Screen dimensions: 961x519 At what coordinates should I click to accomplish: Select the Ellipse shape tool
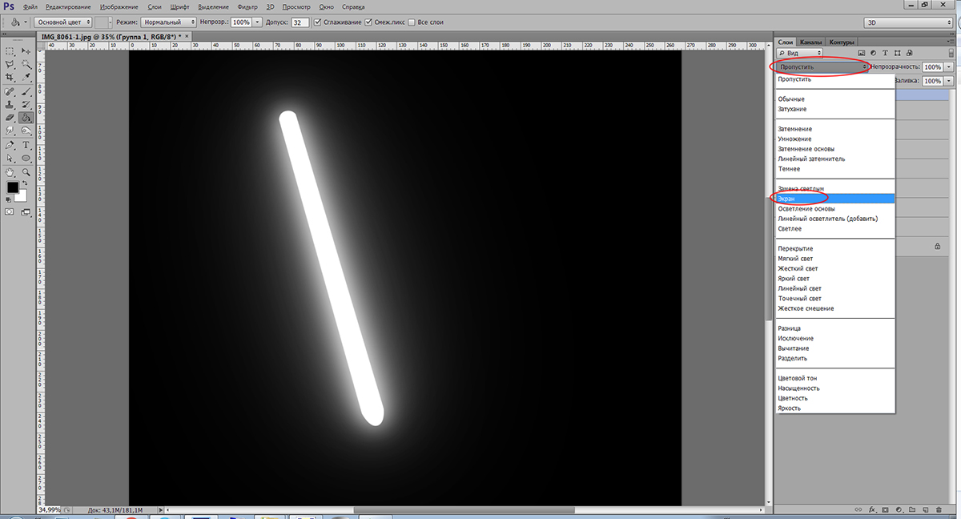(26, 158)
